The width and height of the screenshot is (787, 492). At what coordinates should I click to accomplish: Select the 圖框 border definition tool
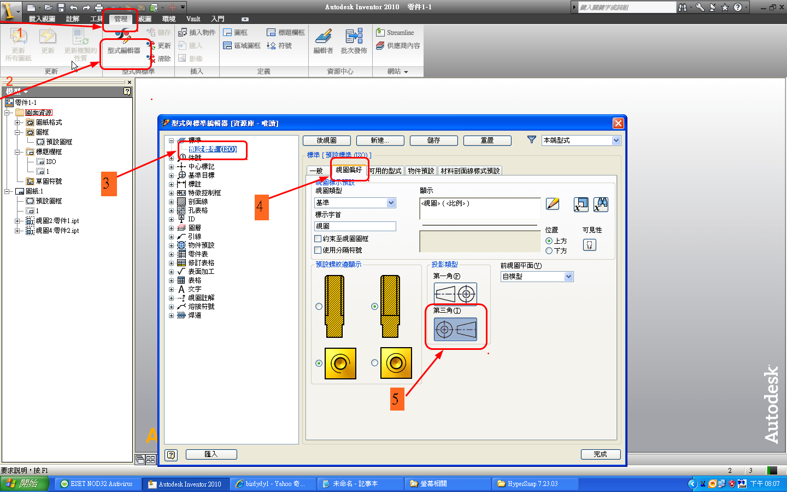(236, 33)
